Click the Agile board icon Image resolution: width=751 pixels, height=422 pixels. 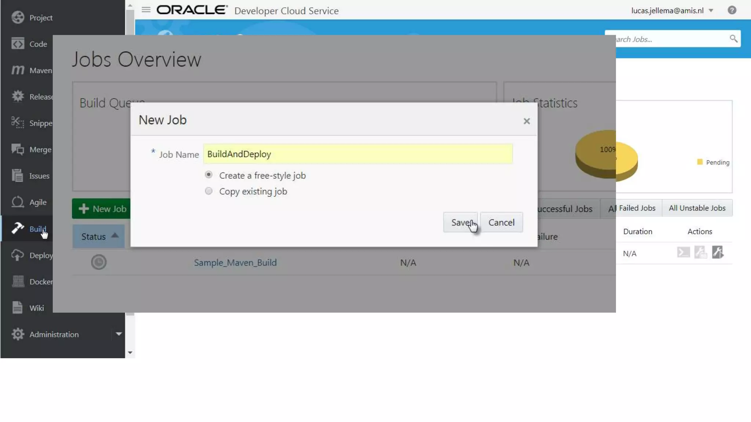click(x=17, y=202)
